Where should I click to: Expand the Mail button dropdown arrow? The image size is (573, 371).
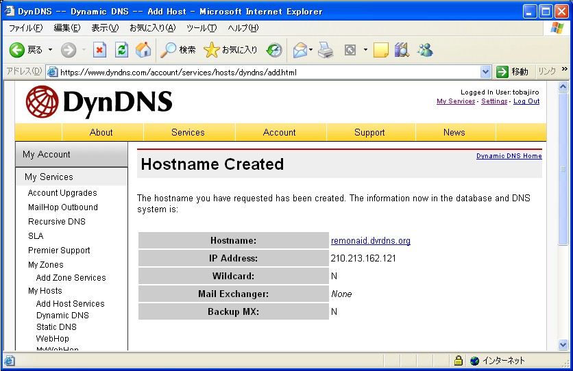[x=310, y=50]
